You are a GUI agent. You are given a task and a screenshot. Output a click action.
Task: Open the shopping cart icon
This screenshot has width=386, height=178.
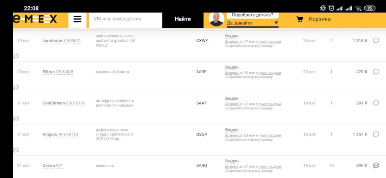pos(300,19)
